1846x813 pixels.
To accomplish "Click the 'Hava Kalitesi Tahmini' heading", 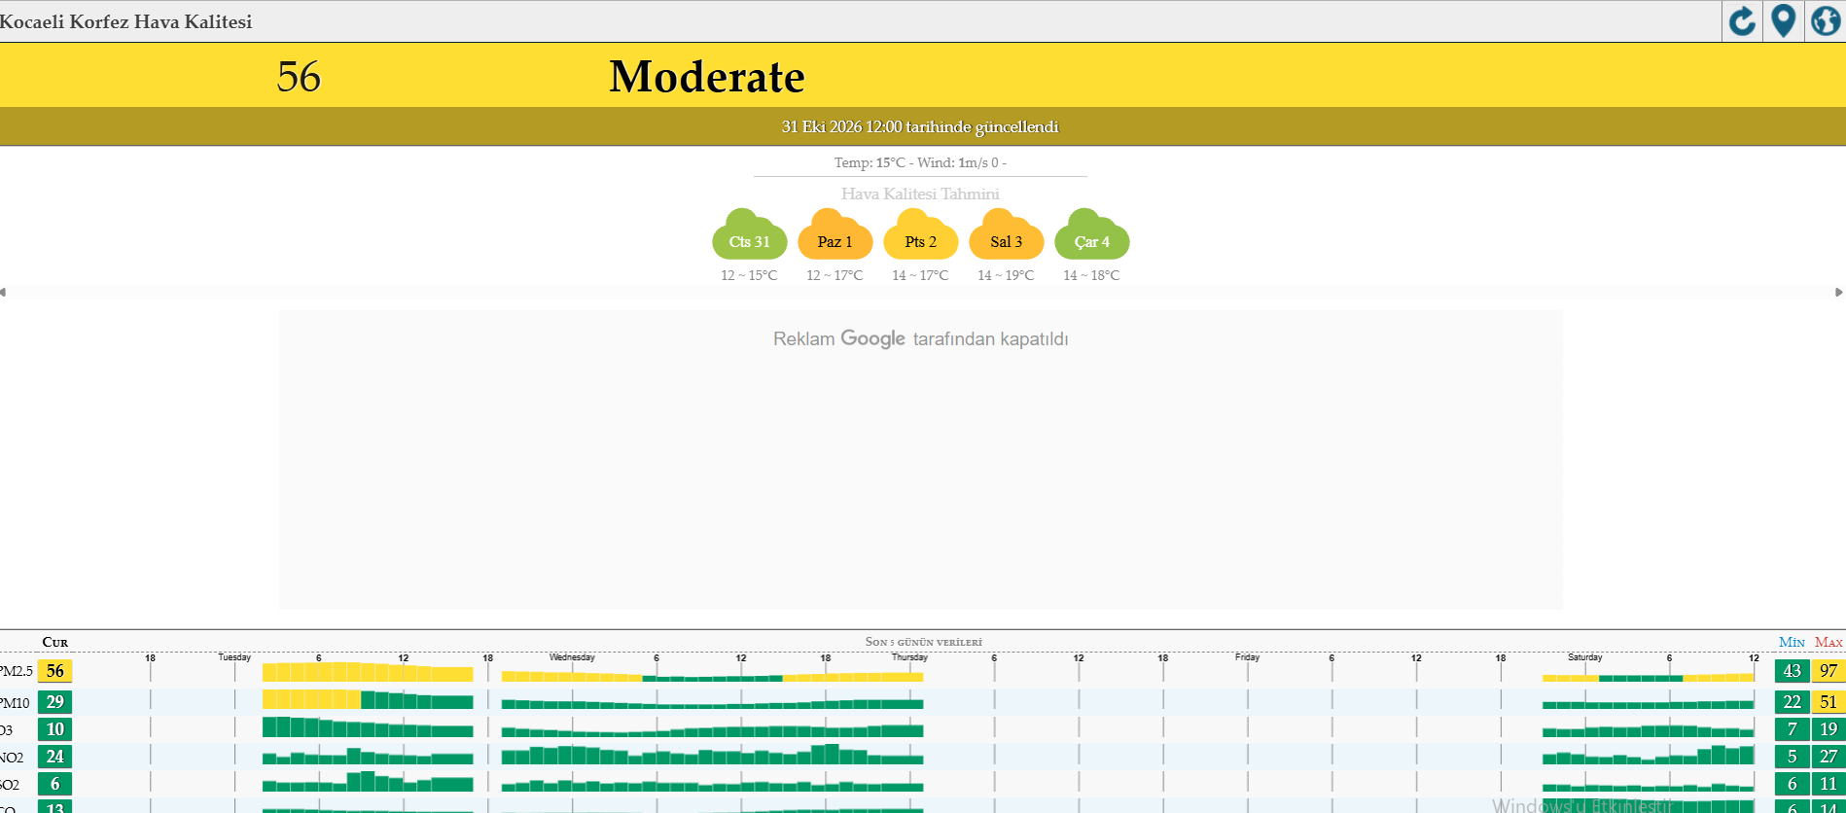I will pos(920,194).
